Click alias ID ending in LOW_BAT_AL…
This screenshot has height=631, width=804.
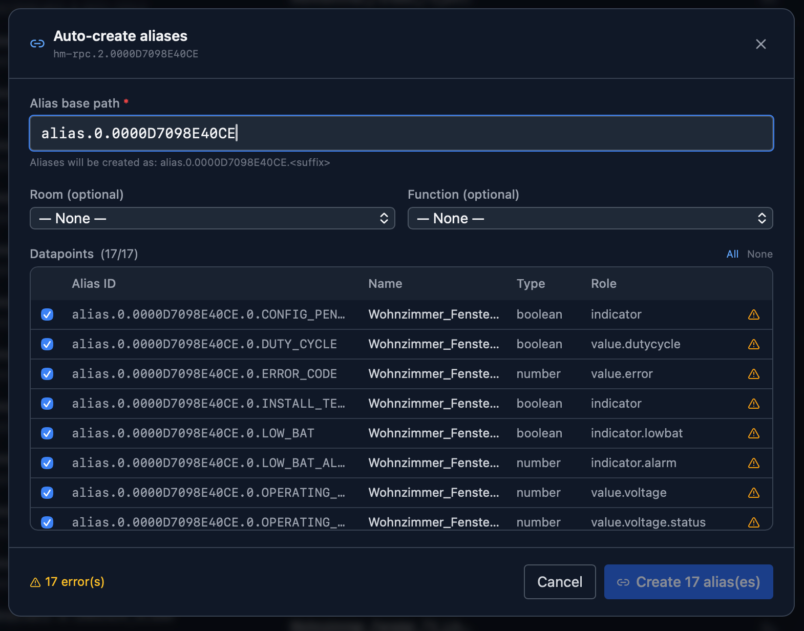coord(208,463)
